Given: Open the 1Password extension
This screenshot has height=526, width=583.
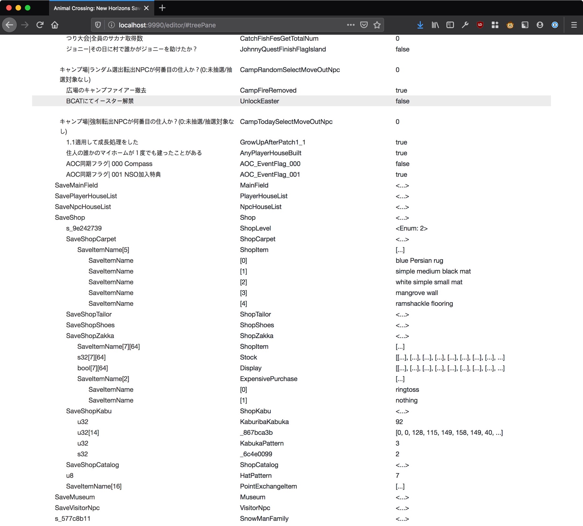Looking at the screenshot, I should point(555,25).
